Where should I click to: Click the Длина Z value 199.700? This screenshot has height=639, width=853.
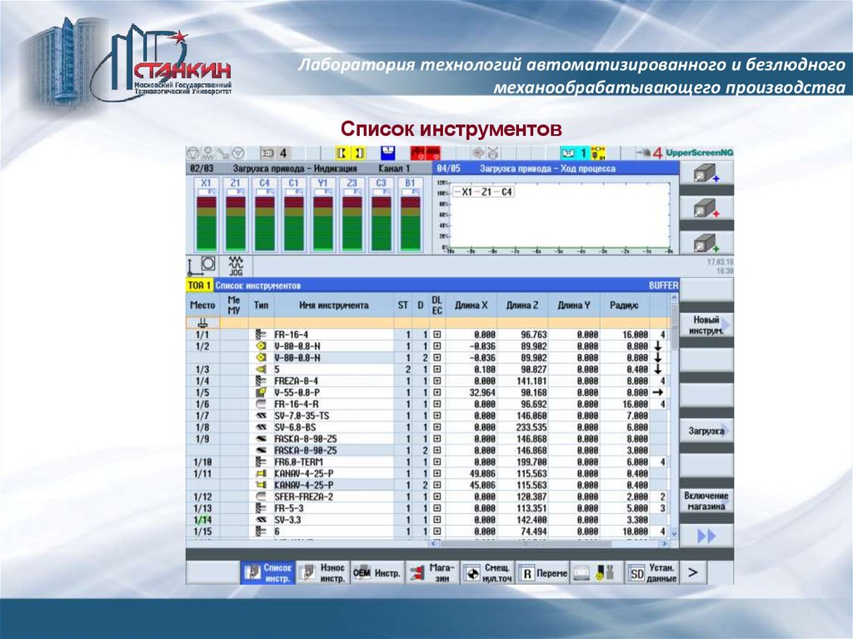pos(531,462)
